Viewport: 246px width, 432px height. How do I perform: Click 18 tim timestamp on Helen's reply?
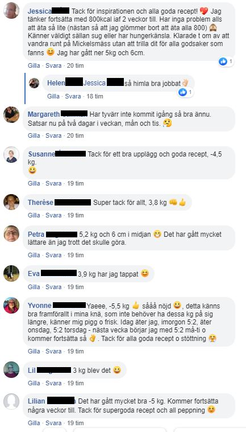point(94,96)
